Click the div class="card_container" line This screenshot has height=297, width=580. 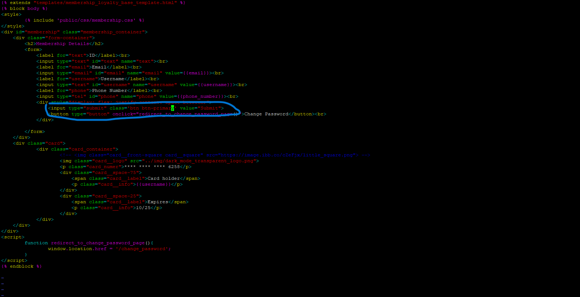coord(77,149)
